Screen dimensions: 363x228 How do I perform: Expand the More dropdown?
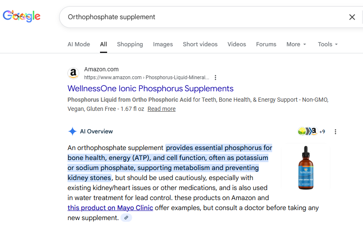click(296, 44)
